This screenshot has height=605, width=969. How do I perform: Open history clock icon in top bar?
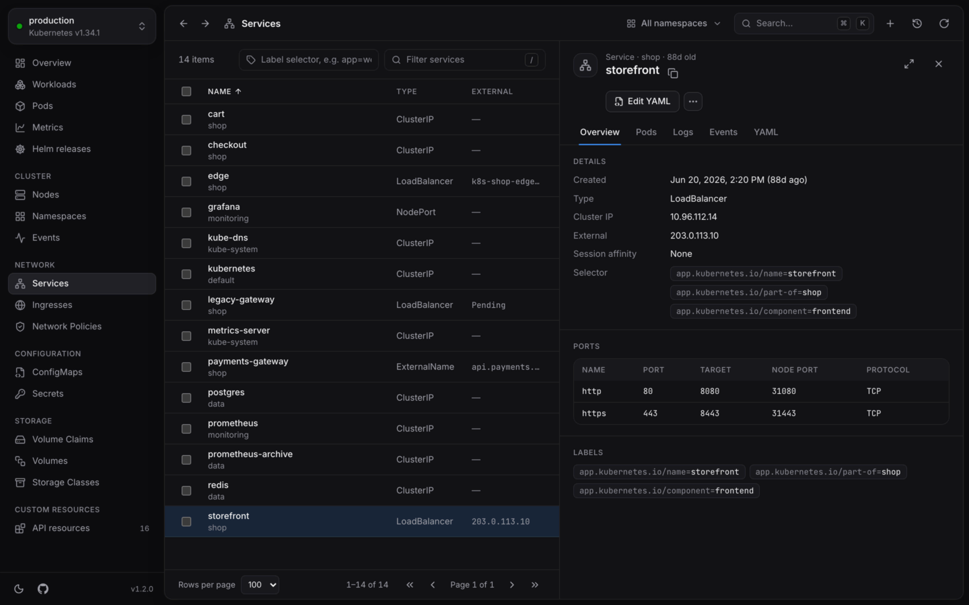pos(917,24)
